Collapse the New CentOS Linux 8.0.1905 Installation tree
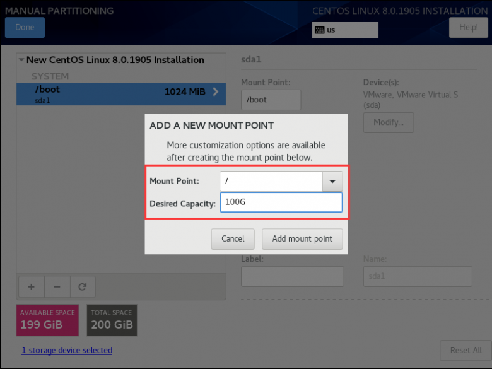Viewport: 492px width, 369px height. 21,59
